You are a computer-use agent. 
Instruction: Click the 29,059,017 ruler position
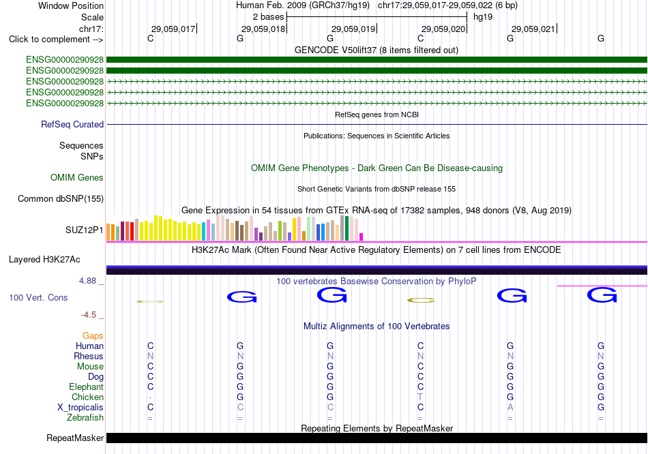tap(173, 29)
